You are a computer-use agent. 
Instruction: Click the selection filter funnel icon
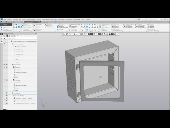pos(110,34)
